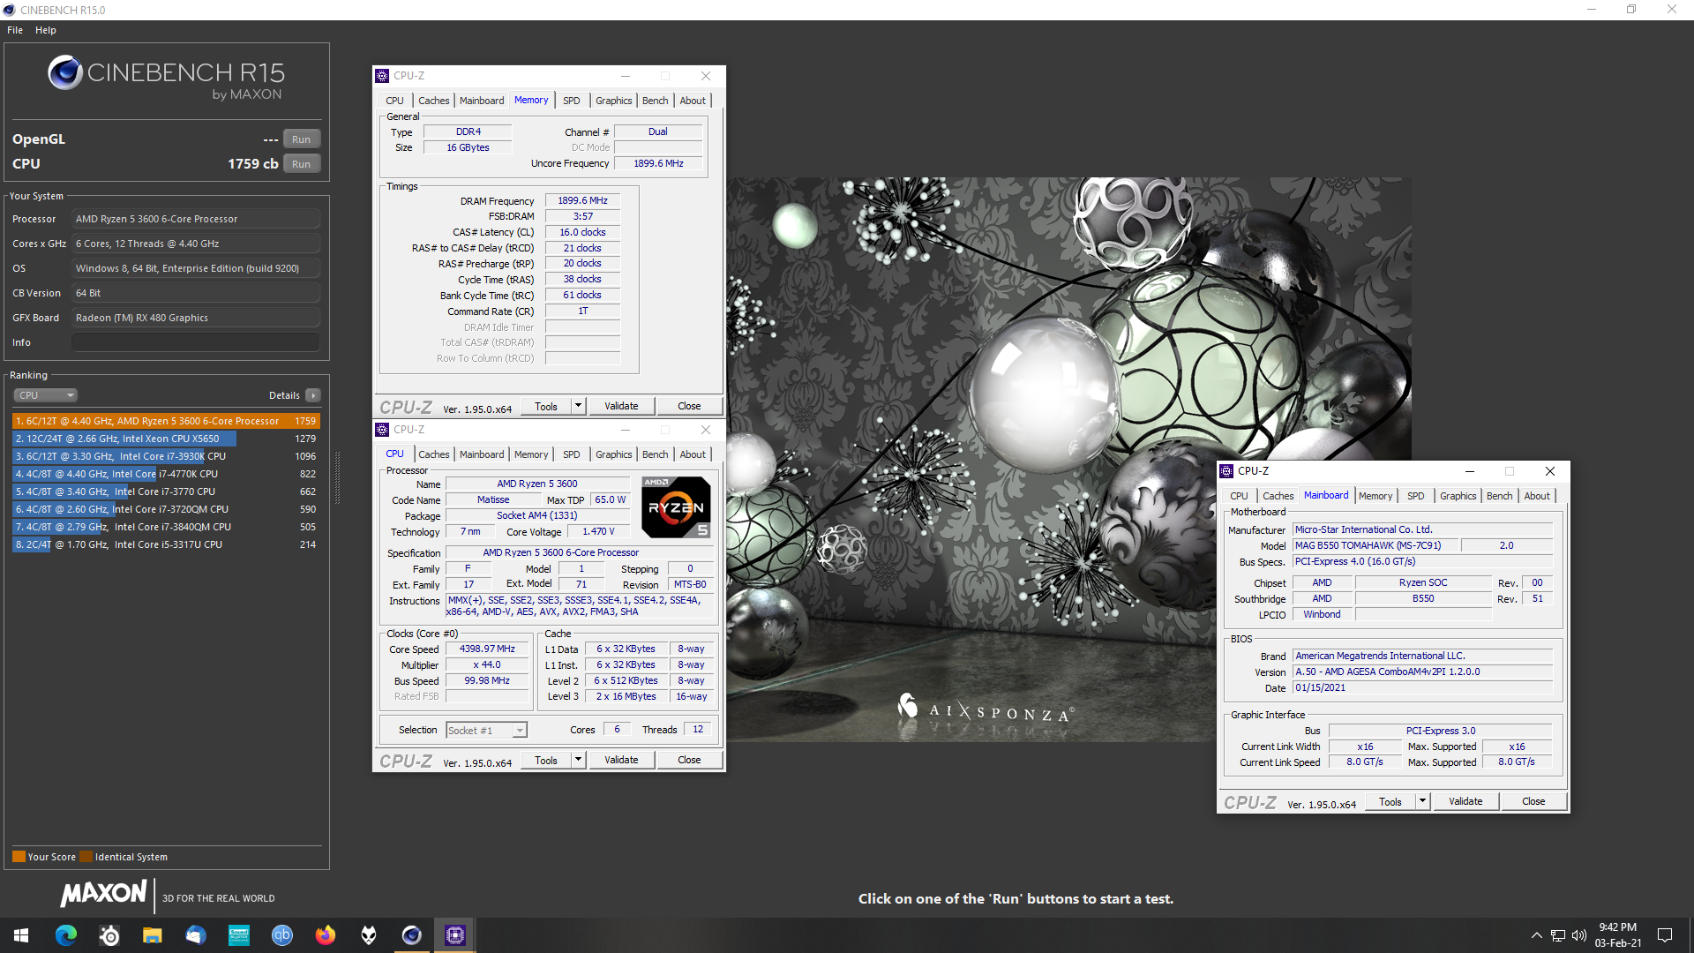Open Mainboard tab in CPU window
The image size is (1694, 953).
click(482, 454)
